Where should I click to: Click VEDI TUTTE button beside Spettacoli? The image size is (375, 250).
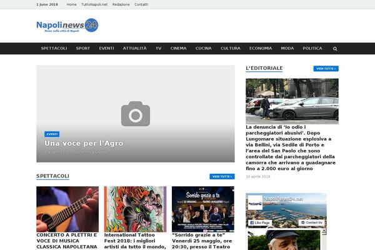(x=222, y=176)
